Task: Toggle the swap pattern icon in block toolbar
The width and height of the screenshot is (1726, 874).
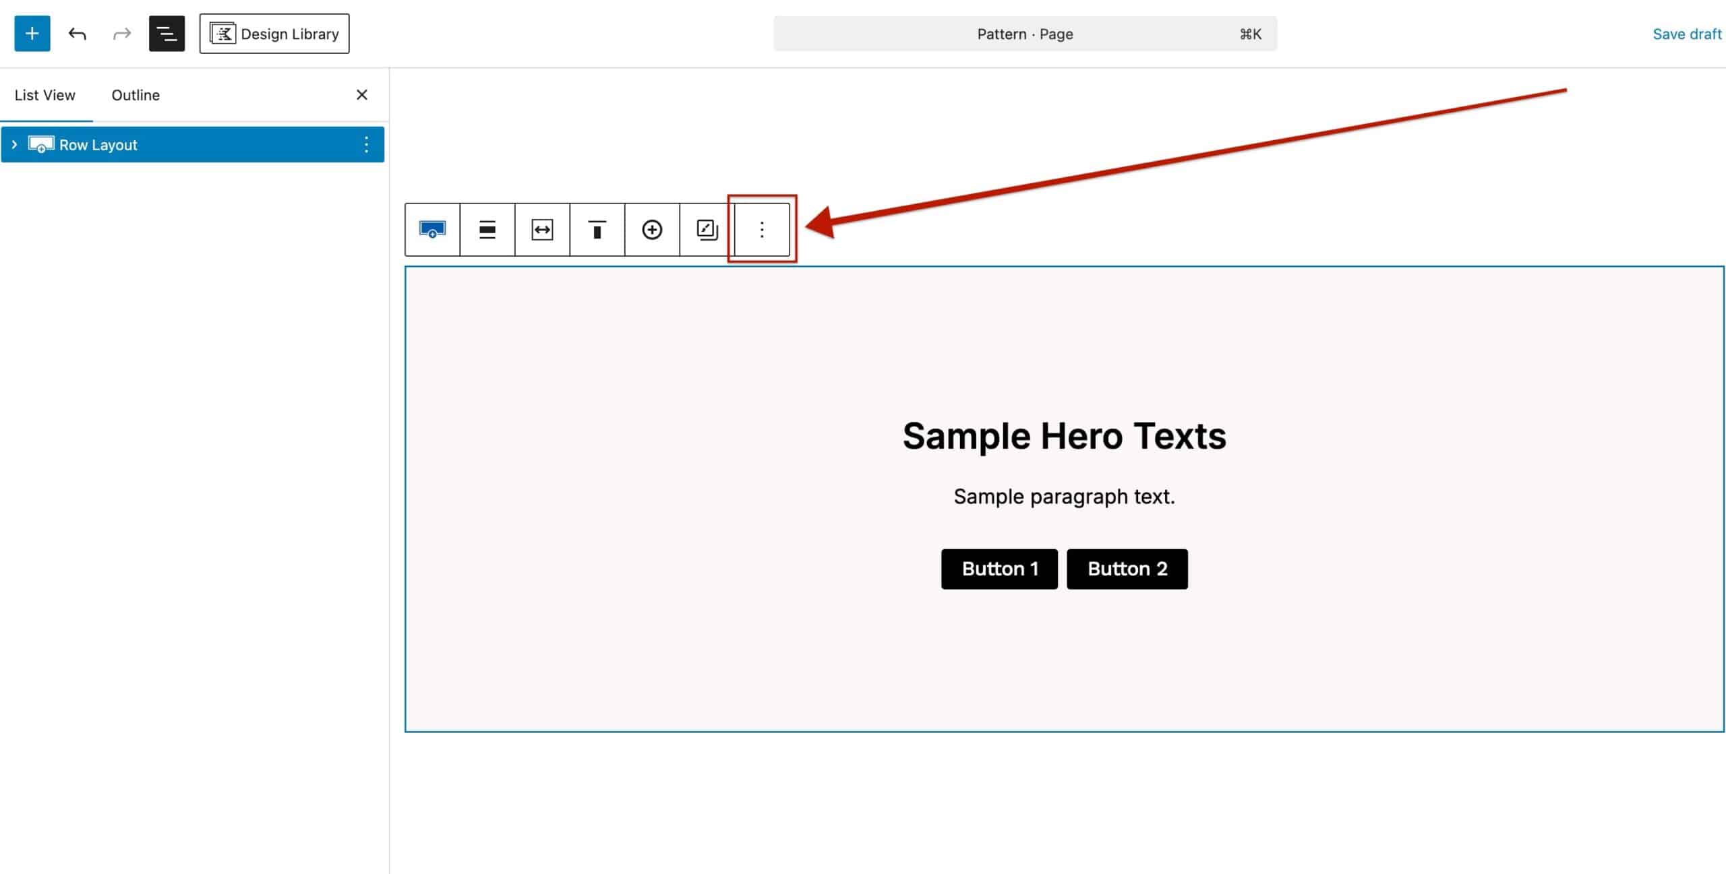Action: pyautogui.click(x=706, y=230)
